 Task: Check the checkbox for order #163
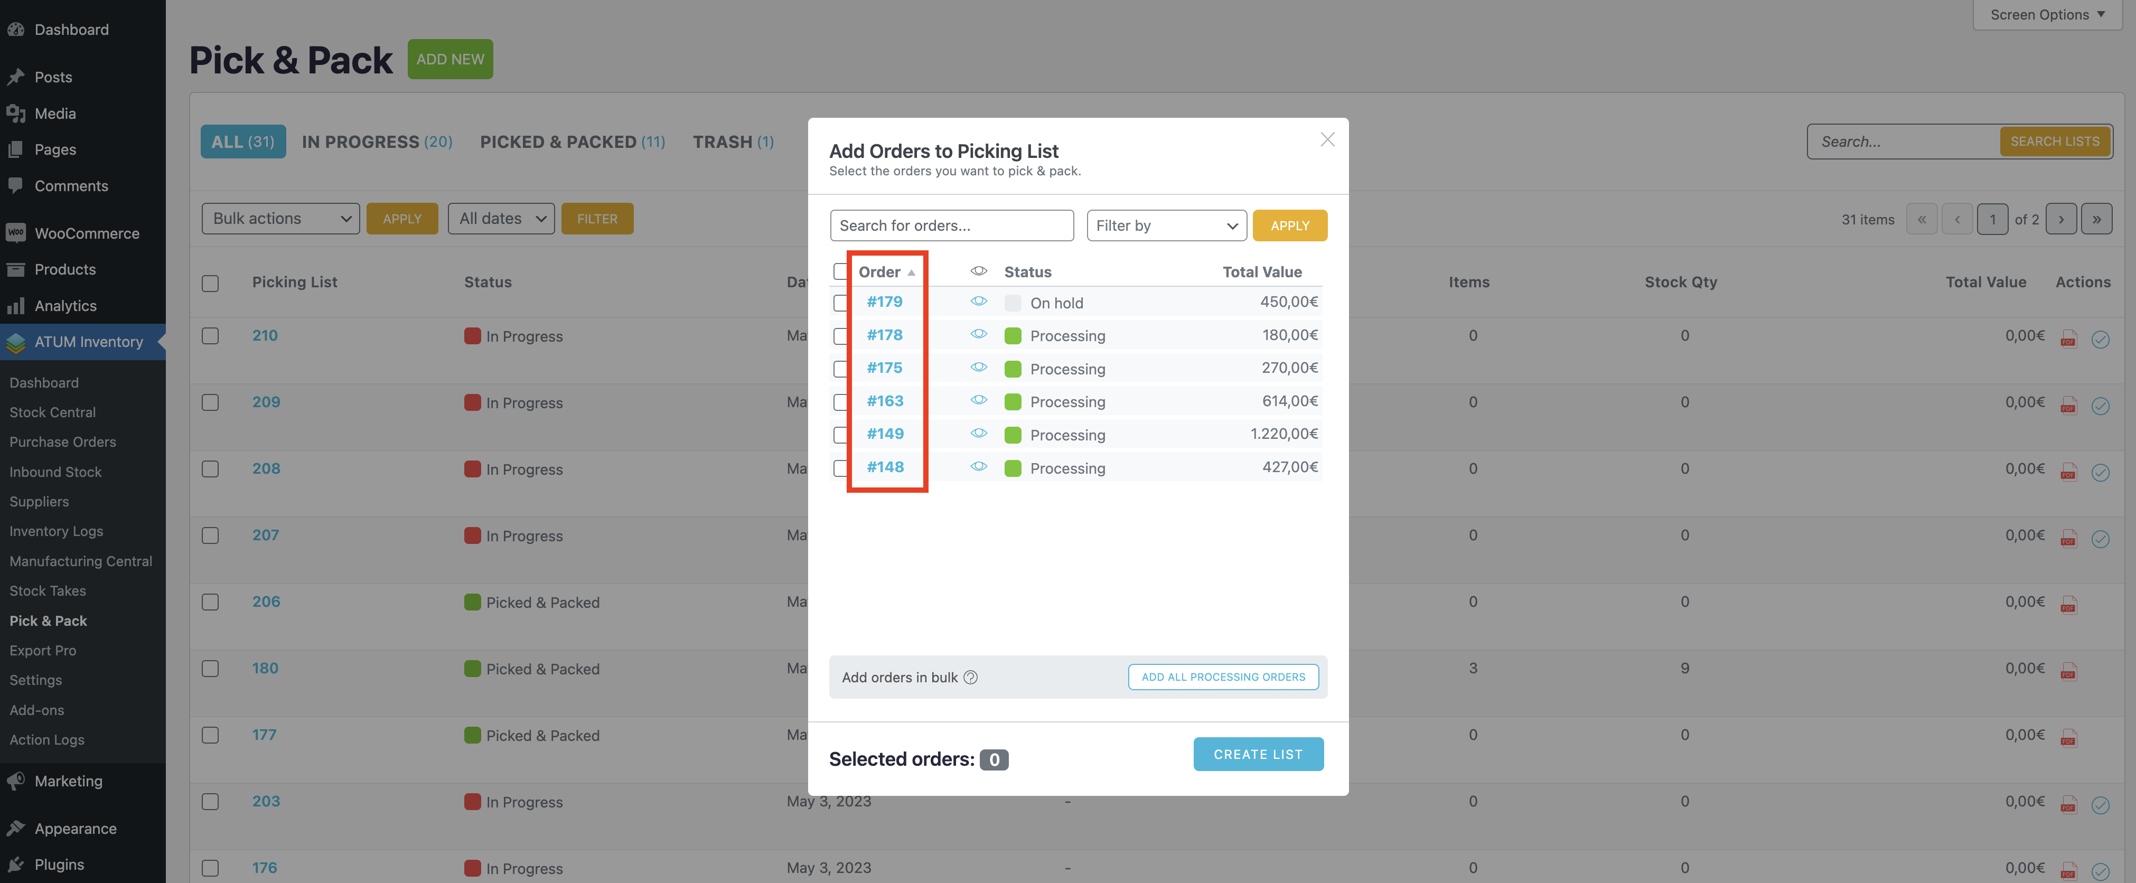[x=840, y=402]
